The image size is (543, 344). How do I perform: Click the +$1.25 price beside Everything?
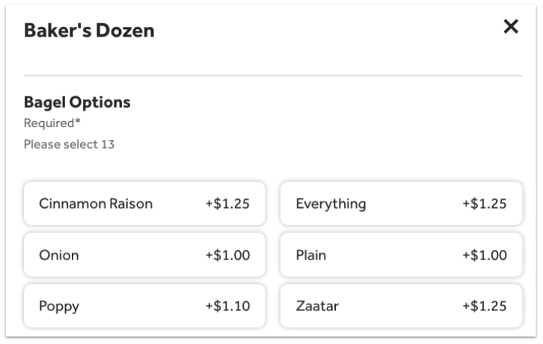click(484, 203)
